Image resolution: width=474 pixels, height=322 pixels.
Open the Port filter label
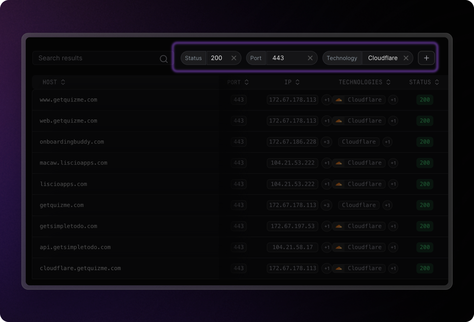(256, 58)
